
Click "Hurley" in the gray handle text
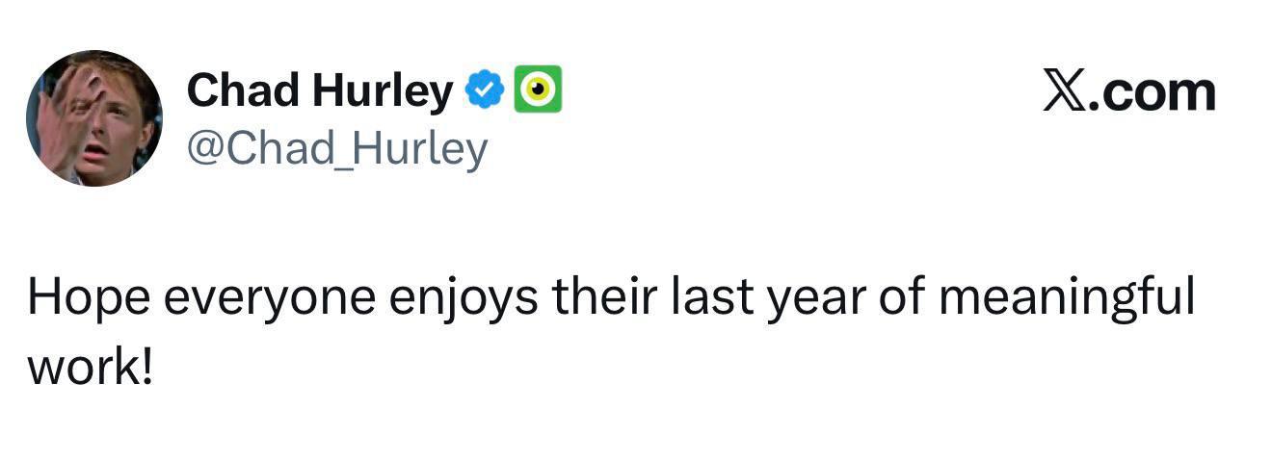[427, 148]
